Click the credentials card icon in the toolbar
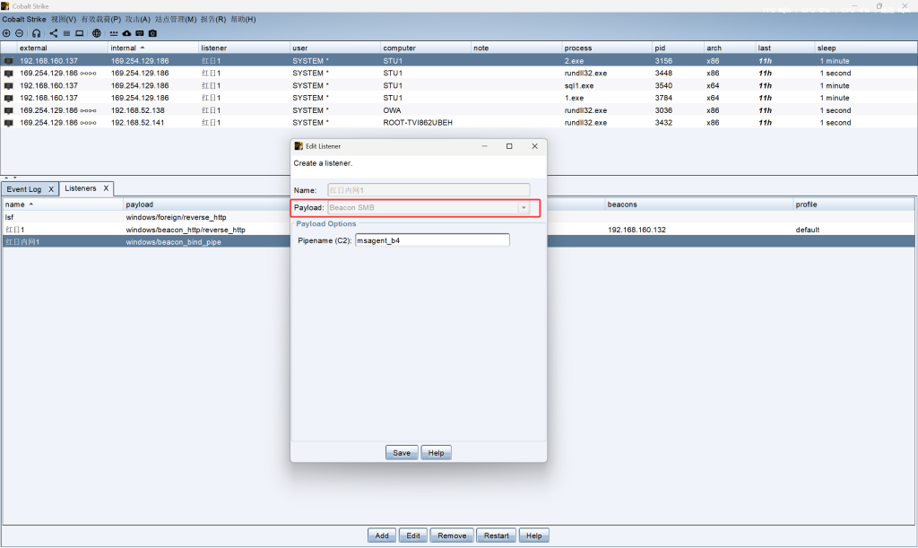 [139, 33]
